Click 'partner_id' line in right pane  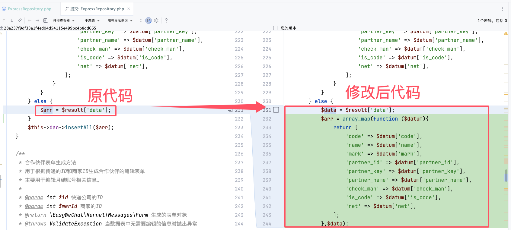(x=402, y=162)
